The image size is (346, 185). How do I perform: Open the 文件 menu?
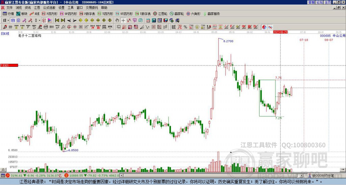[x=9, y=8]
